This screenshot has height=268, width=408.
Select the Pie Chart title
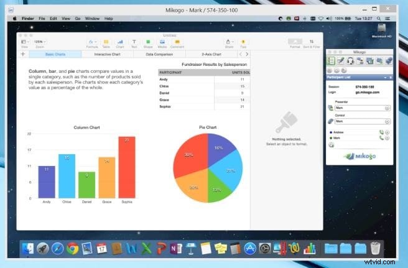[x=208, y=127]
